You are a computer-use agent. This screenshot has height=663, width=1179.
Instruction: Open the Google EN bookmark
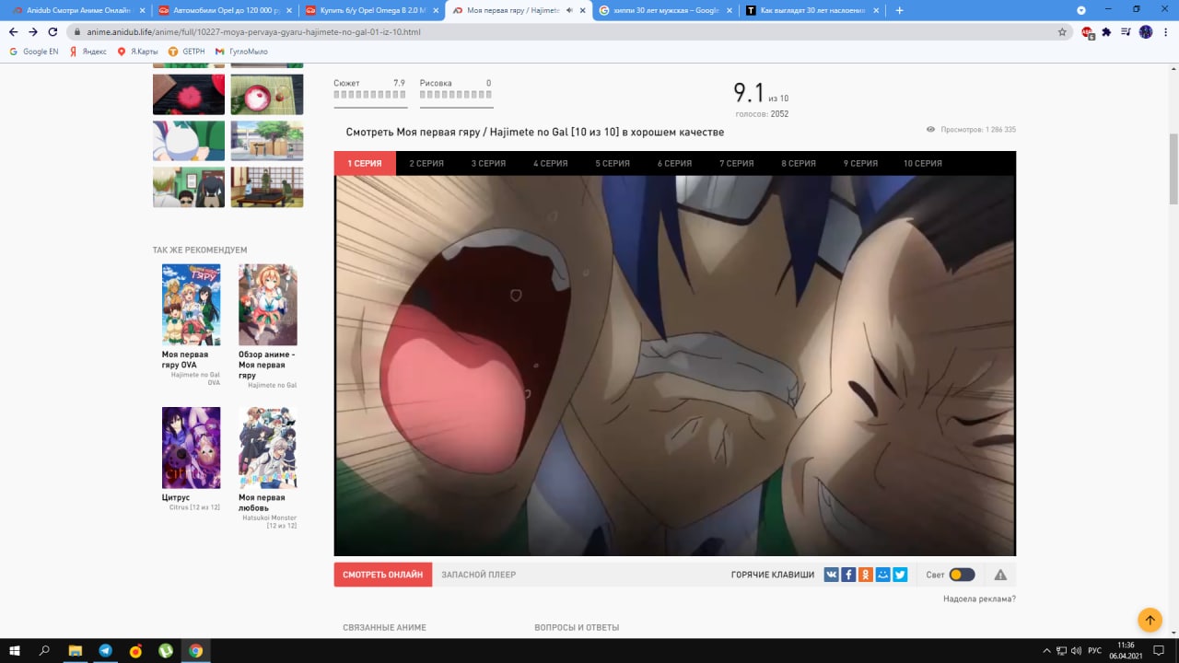(34, 52)
